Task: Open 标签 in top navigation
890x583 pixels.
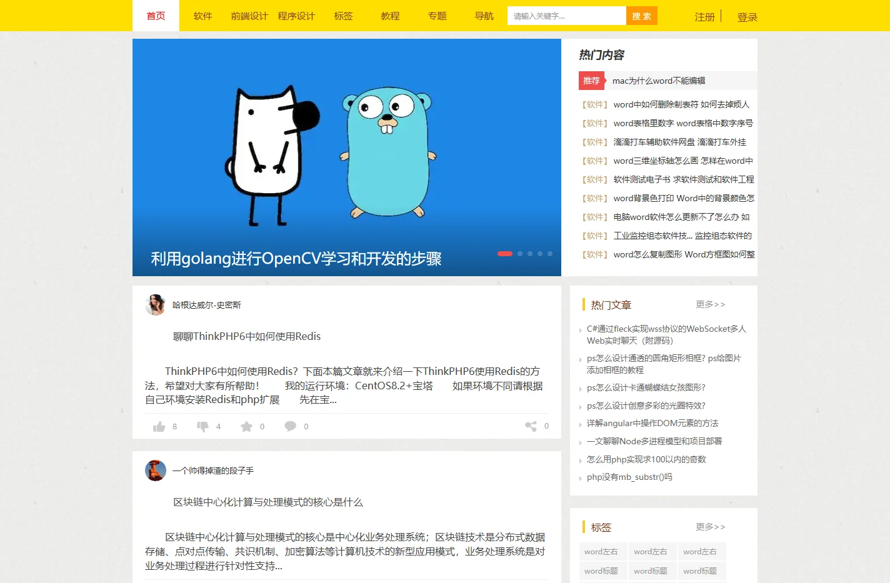Action: pos(343,16)
